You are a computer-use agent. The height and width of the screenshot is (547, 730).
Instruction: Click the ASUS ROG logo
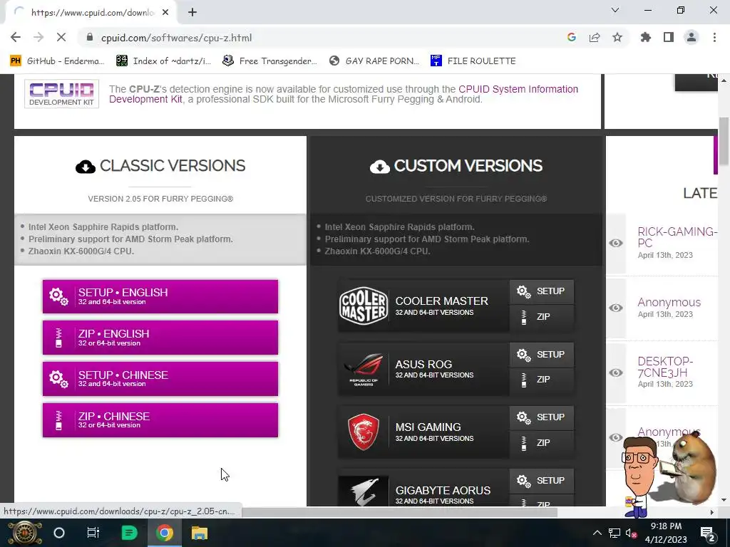coord(364,370)
